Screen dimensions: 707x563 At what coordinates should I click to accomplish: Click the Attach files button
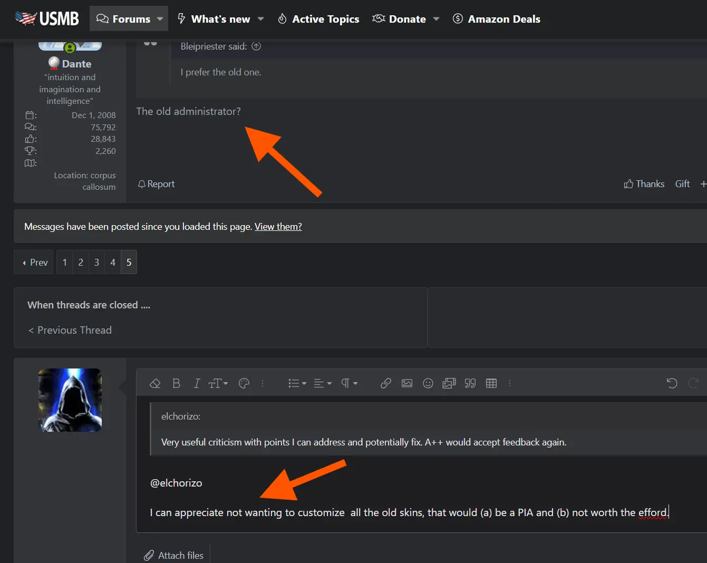tap(174, 555)
